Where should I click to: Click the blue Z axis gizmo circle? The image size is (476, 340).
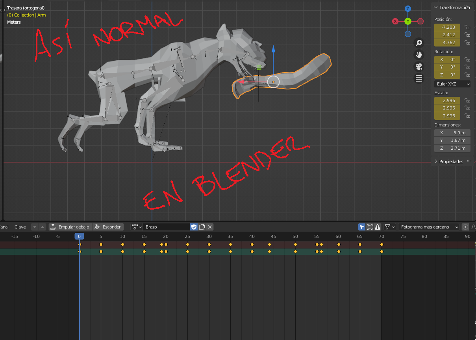coord(408,9)
